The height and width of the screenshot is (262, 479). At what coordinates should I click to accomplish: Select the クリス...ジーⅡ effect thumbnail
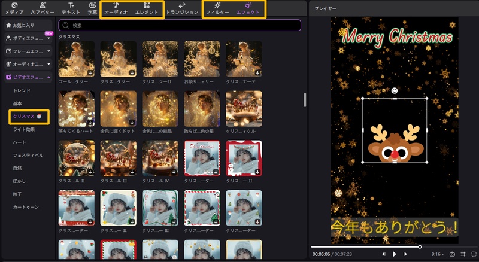(160, 59)
